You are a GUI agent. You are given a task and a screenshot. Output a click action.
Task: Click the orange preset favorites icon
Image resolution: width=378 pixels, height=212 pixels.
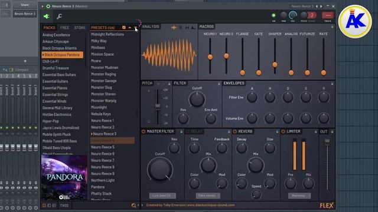pos(123,28)
